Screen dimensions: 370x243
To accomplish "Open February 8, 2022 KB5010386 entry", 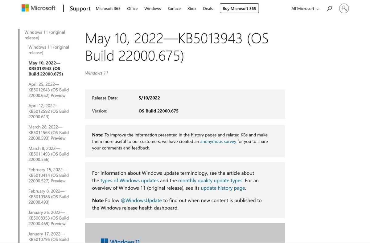I will tap(49, 196).
